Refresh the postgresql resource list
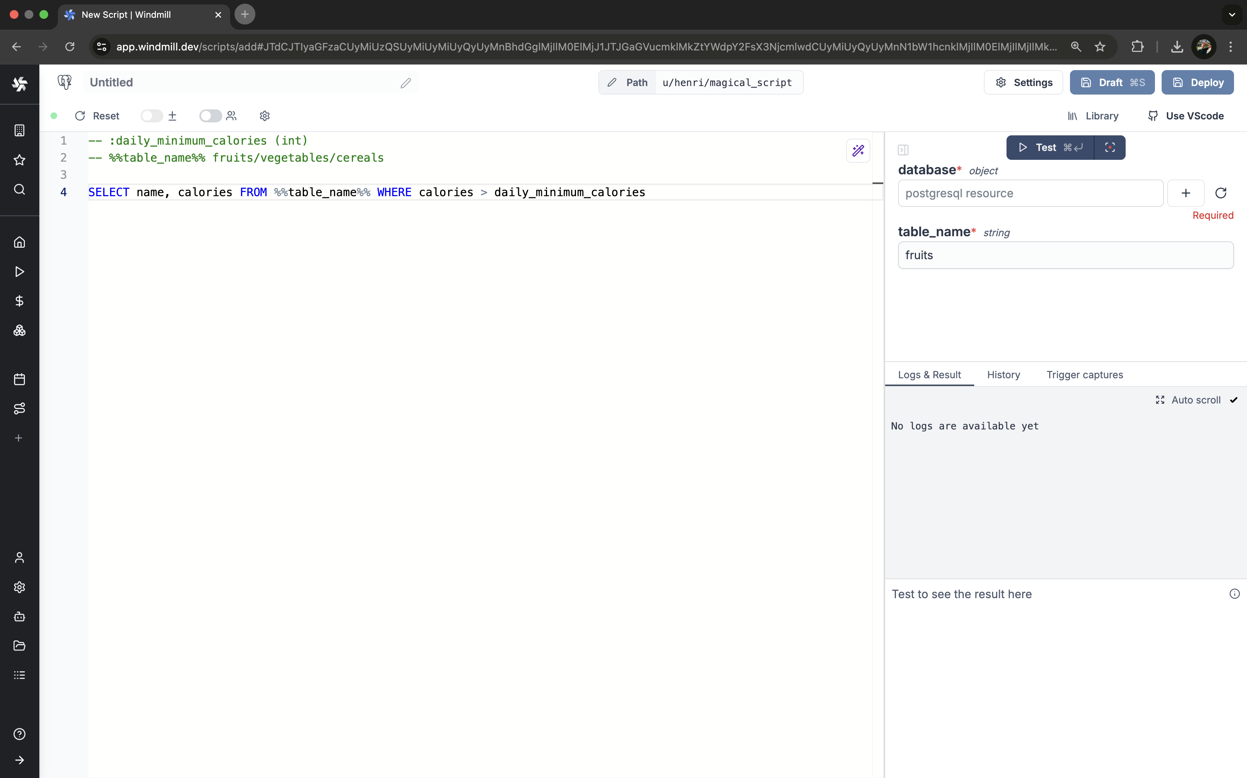The height and width of the screenshot is (778, 1247). pyautogui.click(x=1221, y=194)
